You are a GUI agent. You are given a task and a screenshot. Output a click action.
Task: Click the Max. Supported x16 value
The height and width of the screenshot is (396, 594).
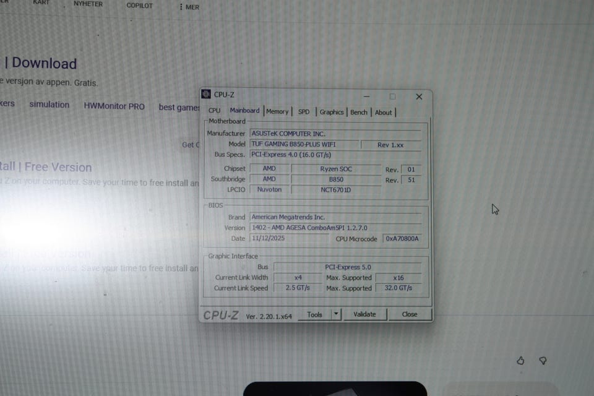(x=398, y=278)
